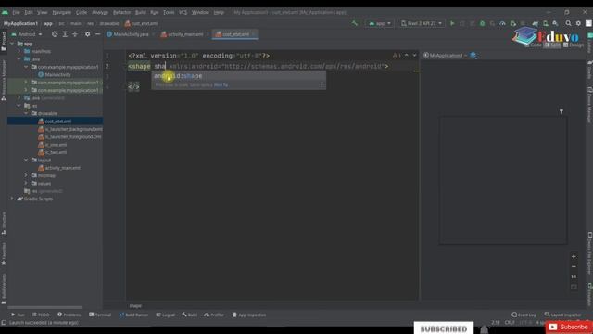
Task: Expand the manifests folder
Action: [19, 51]
